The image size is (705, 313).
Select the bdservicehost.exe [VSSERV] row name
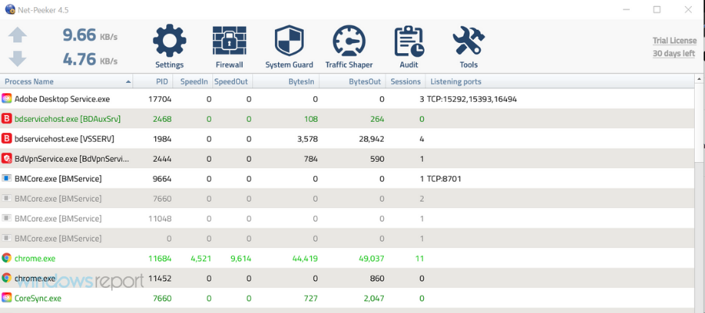64,139
